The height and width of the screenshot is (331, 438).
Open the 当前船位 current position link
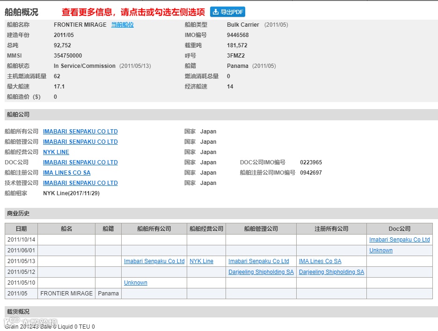pyautogui.click(x=122, y=25)
